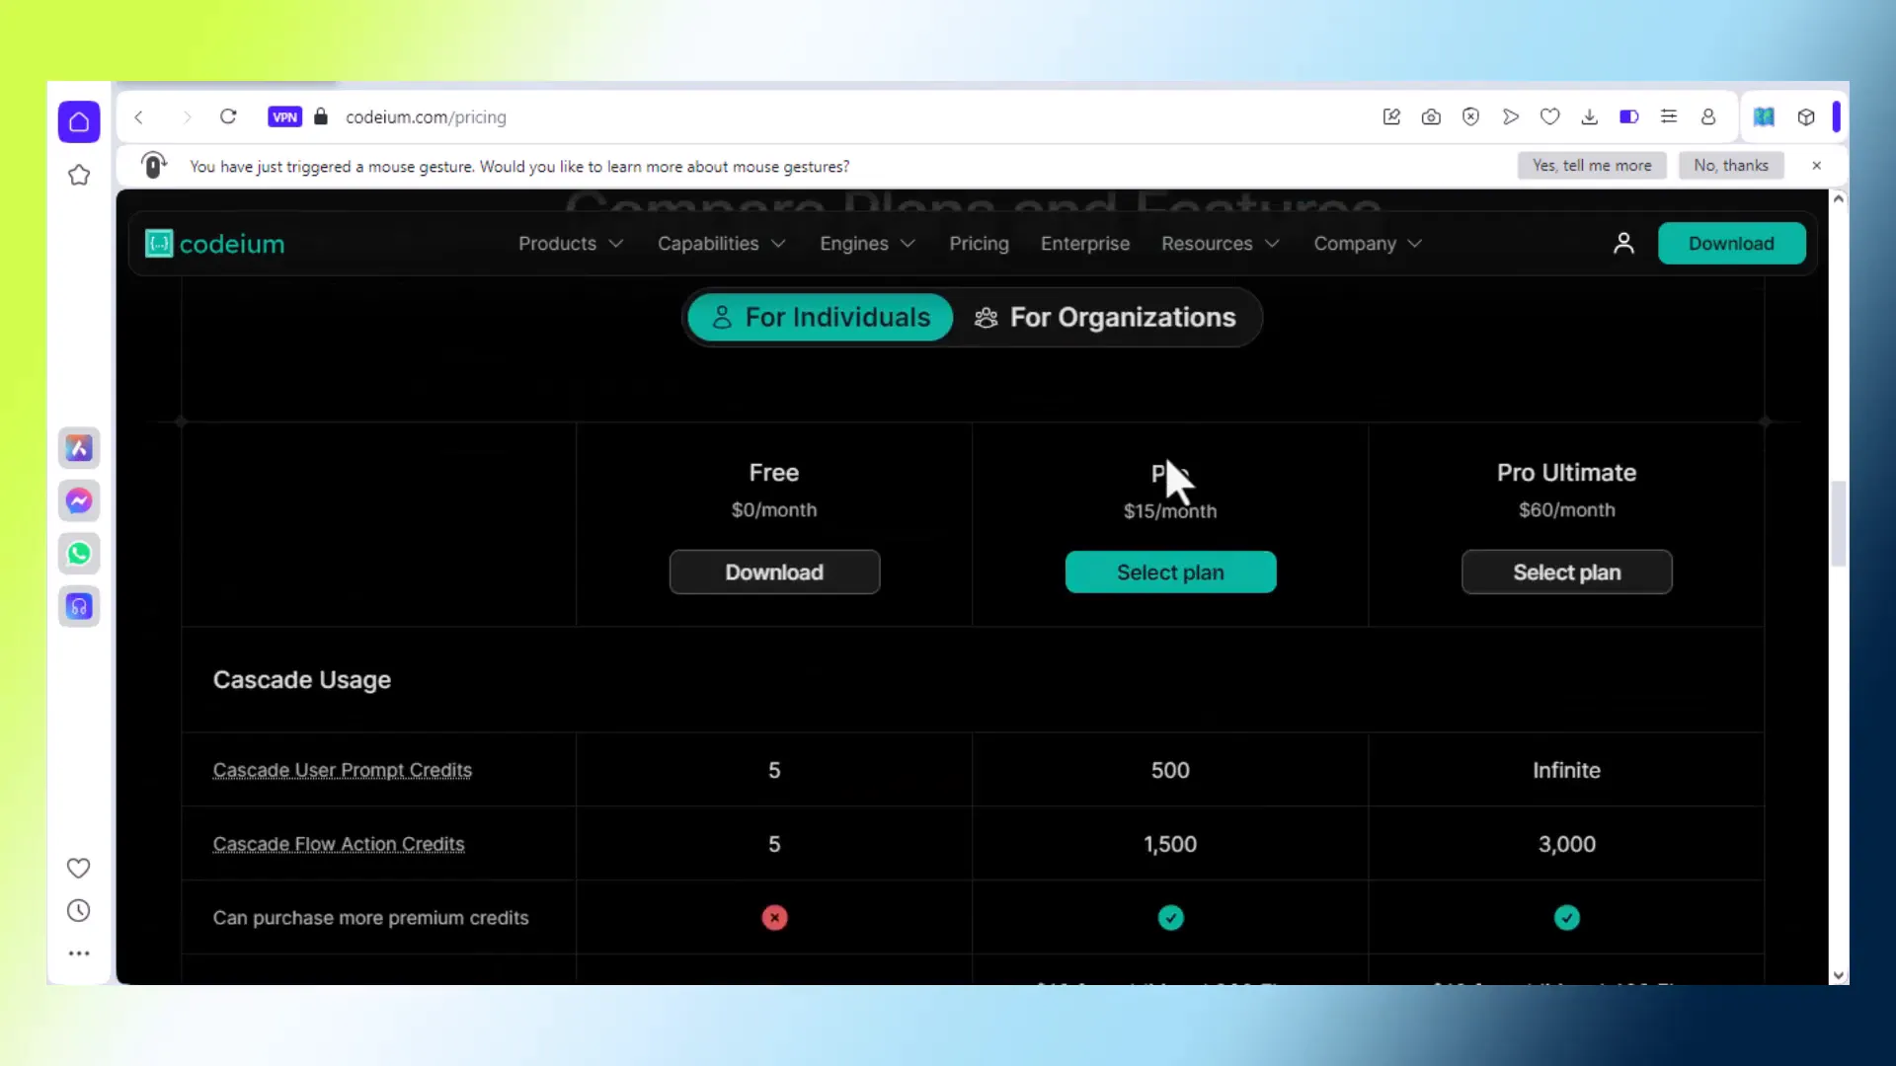
Task: Click the Pro Ultimate plan title
Action: point(1566,473)
